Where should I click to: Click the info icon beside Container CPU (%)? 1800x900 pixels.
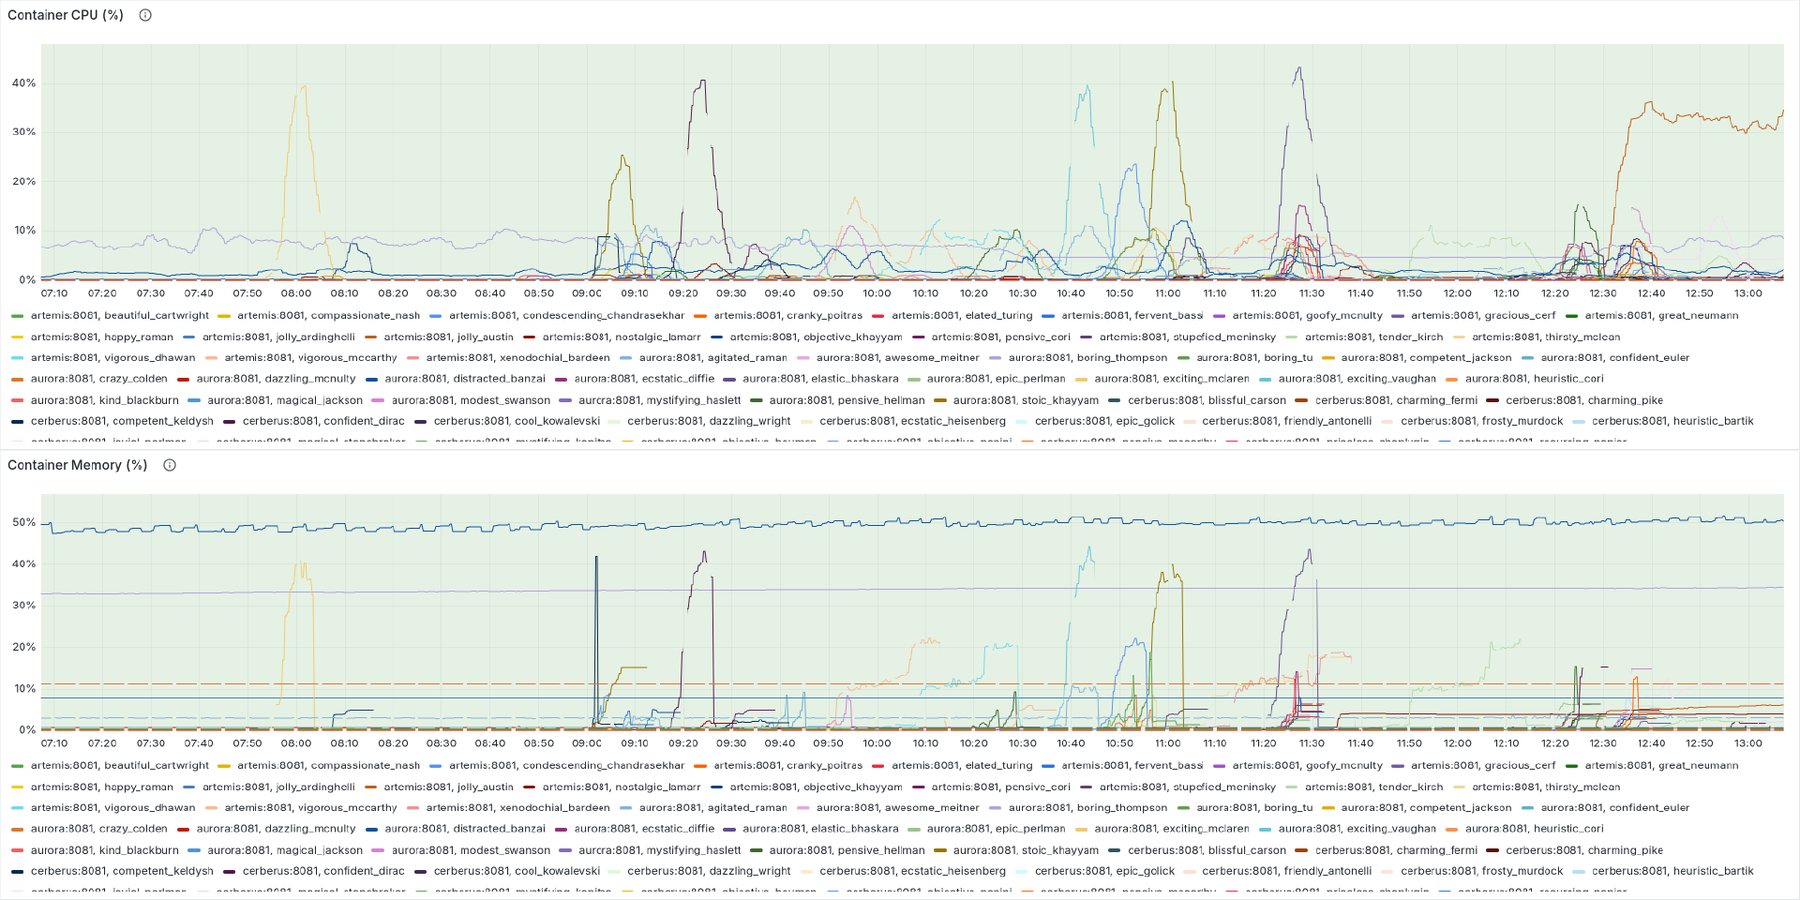tap(145, 15)
